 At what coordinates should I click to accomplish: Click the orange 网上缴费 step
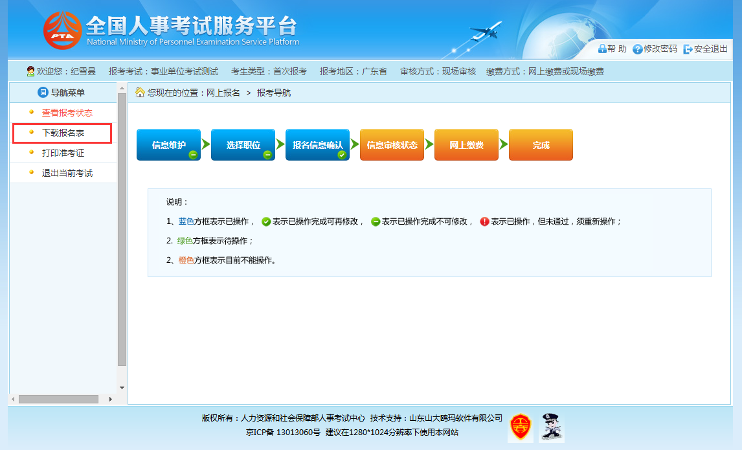point(466,145)
